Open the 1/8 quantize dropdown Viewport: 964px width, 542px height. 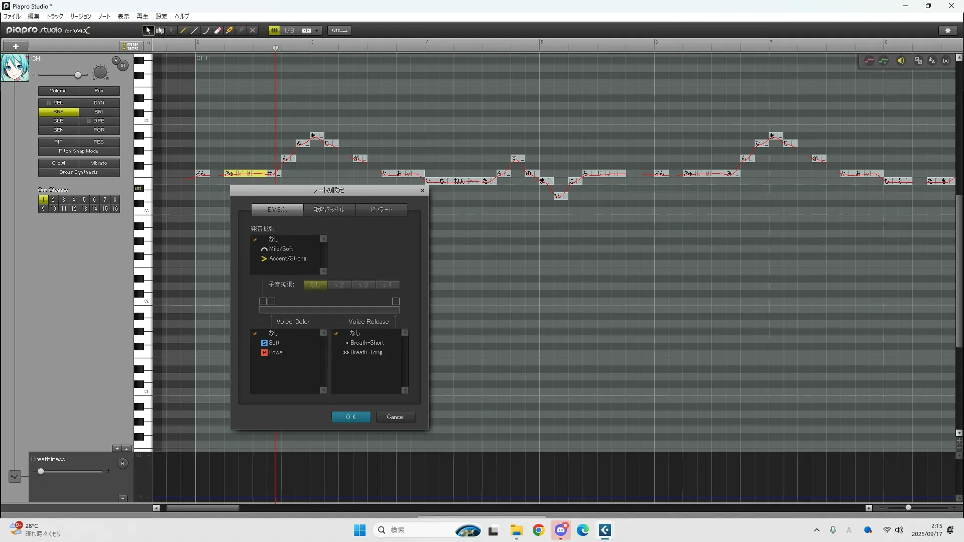pos(317,31)
